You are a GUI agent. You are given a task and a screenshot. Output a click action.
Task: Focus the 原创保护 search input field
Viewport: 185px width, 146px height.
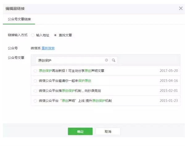[69, 60]
